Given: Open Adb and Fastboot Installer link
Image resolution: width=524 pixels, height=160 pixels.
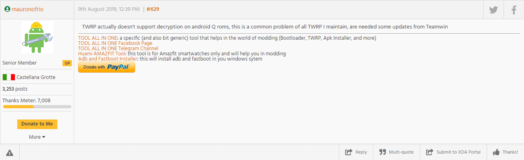Looking at the screenshot, I should 108,59.
